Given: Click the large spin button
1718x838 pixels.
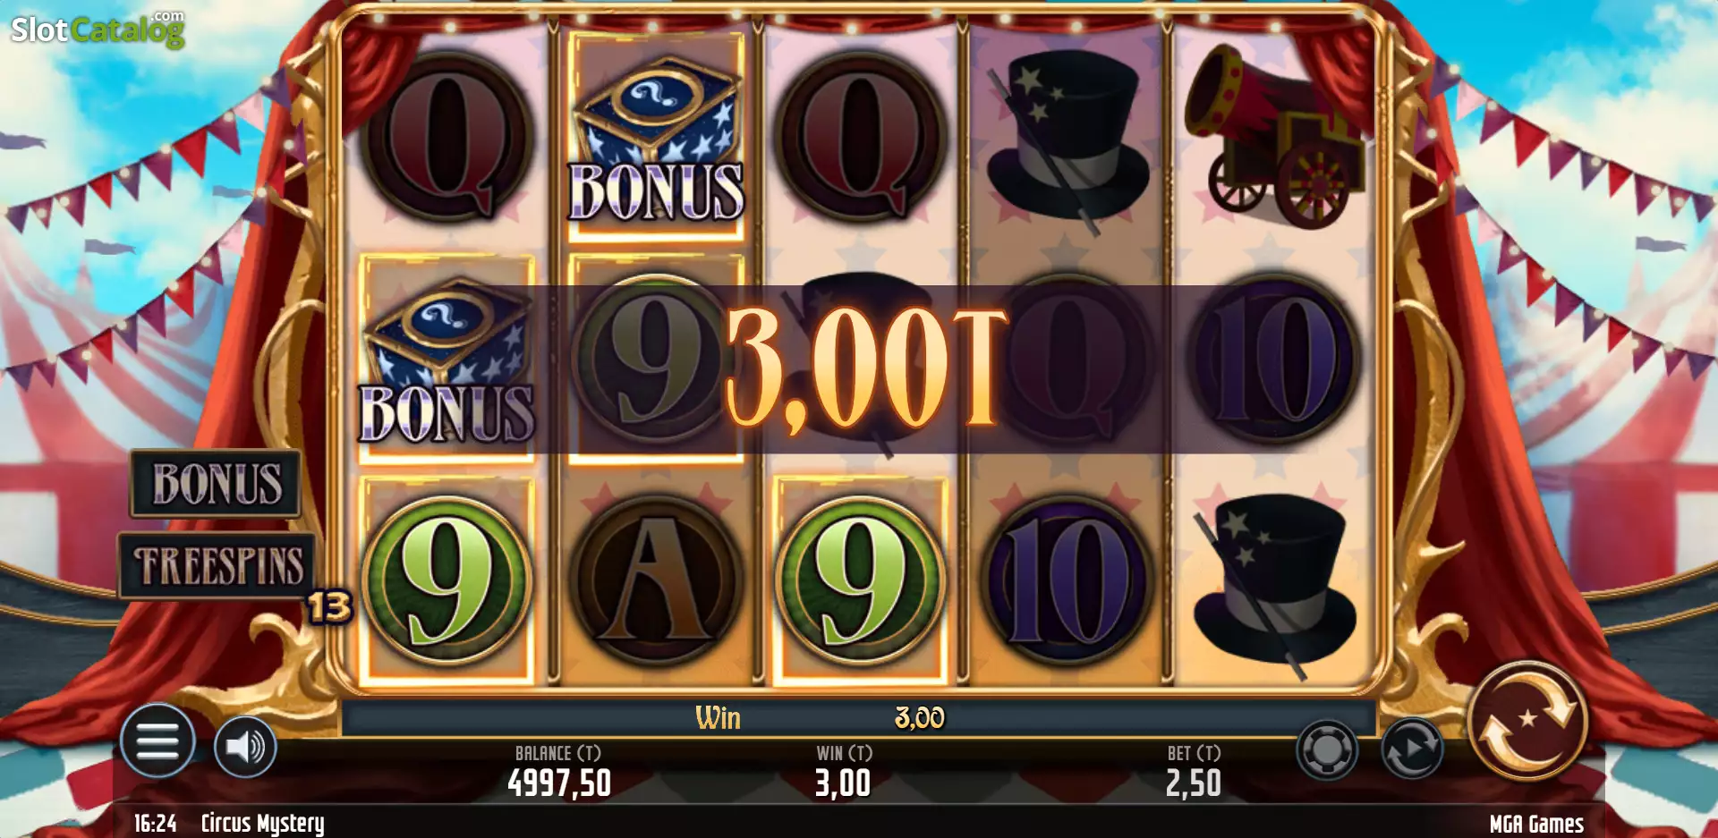Looking at the screenshot, I should pyautogui.click(x=1527, y=720).
